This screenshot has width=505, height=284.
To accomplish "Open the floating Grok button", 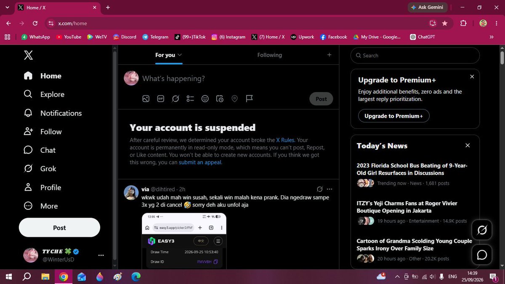I will pyautogui.click(x=482, y=230).
